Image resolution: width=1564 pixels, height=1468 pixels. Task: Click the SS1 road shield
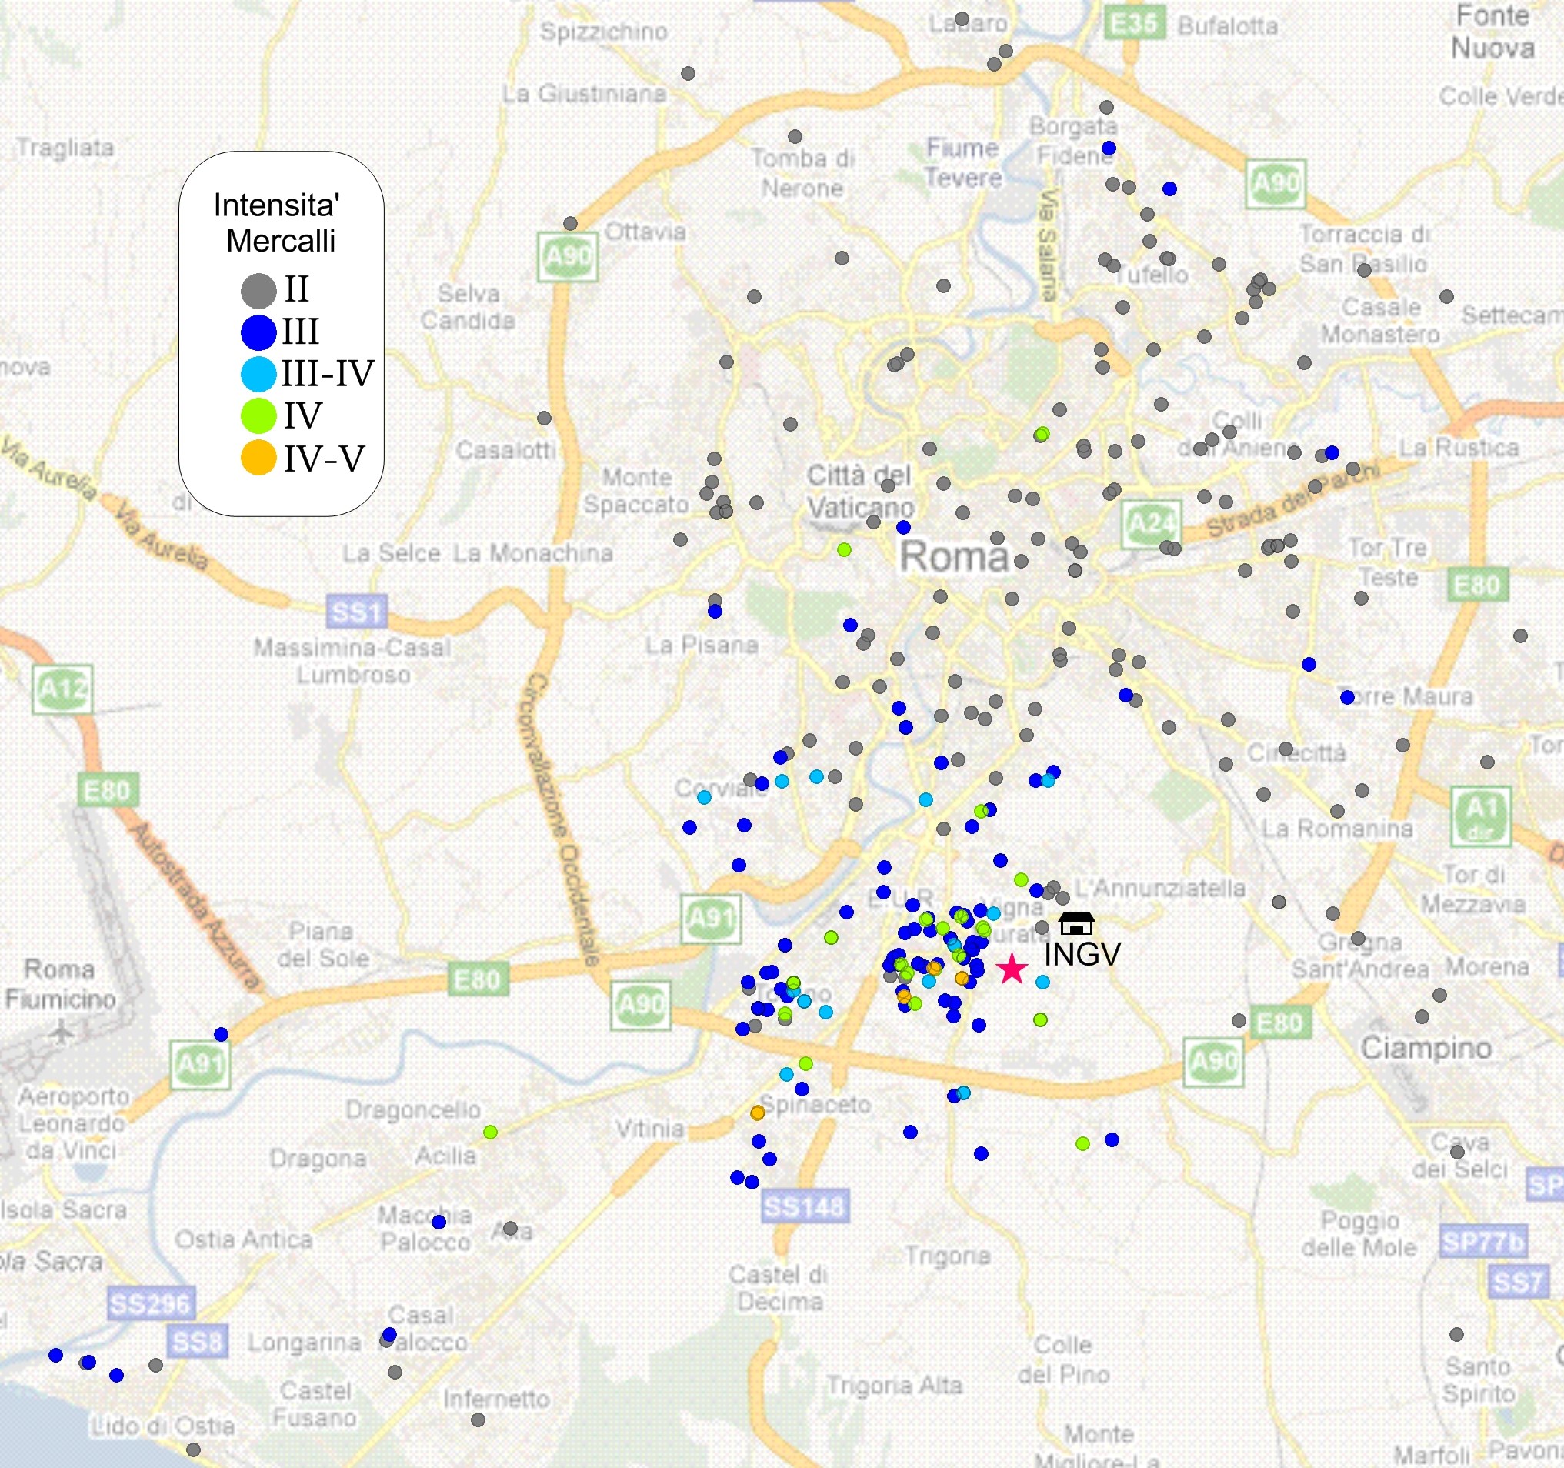[357, 611]
